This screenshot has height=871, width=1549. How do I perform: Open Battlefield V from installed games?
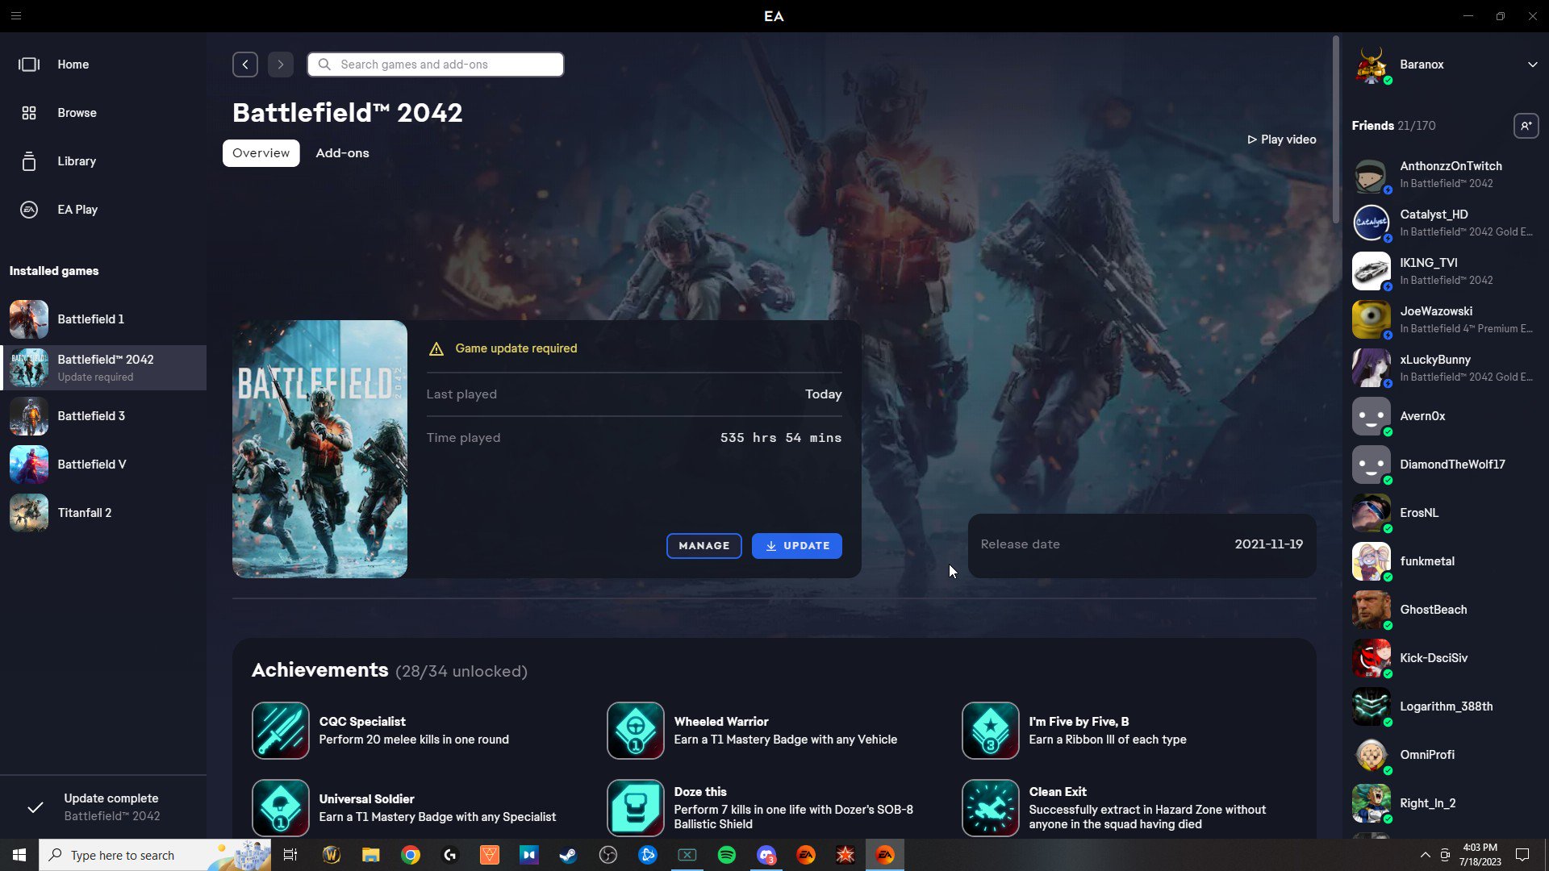tap(92, 465)
